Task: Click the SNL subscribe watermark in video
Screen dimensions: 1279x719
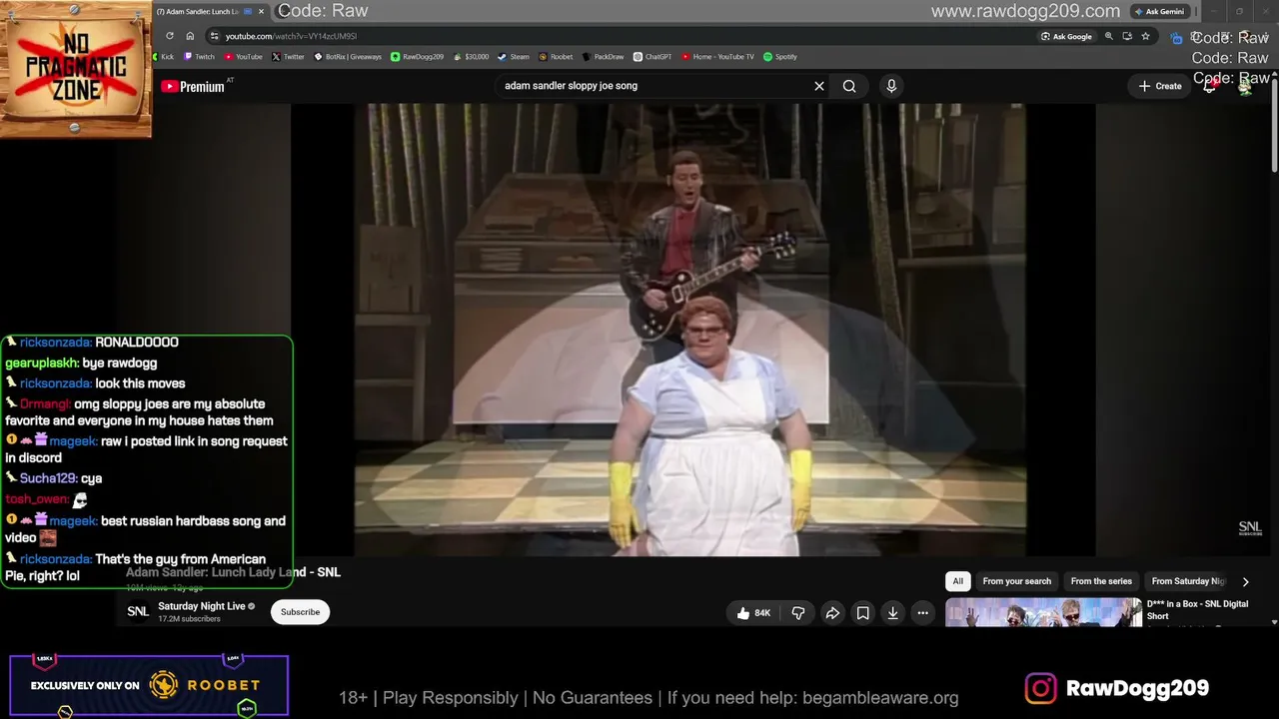Action: [1250, 527]
